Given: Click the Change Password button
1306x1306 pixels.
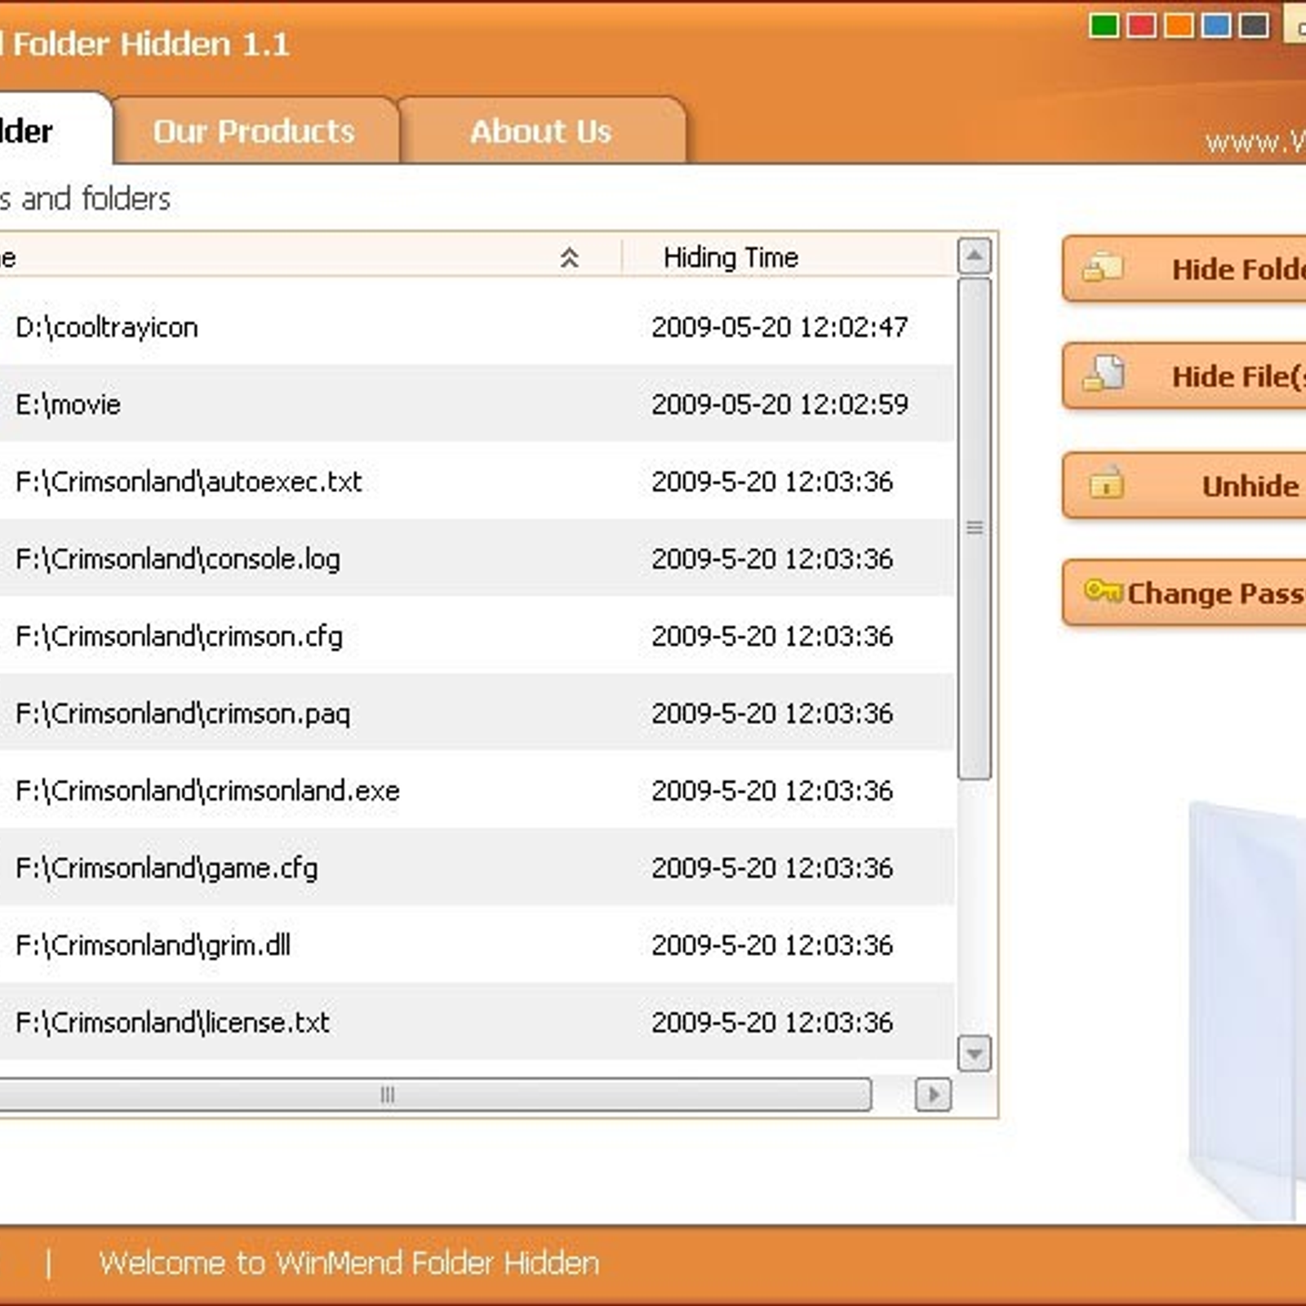Looking at the screenshot, I should pos(1184,593).
